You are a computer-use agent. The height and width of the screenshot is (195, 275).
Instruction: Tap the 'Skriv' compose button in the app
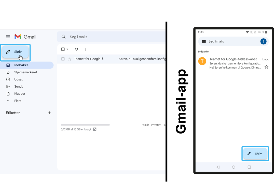pyautogui.click(x=255, y=154)
